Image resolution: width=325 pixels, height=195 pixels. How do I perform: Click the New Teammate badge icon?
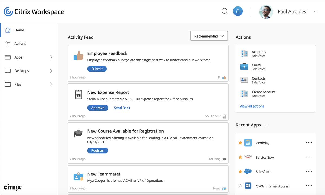point(79,177)
